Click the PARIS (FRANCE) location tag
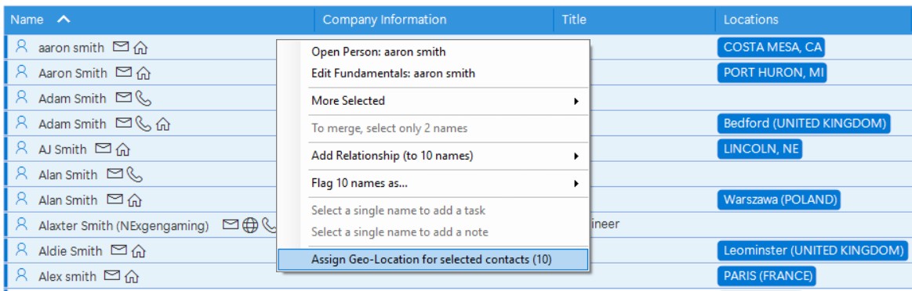The image size is (912, 291). click(767, 276)
